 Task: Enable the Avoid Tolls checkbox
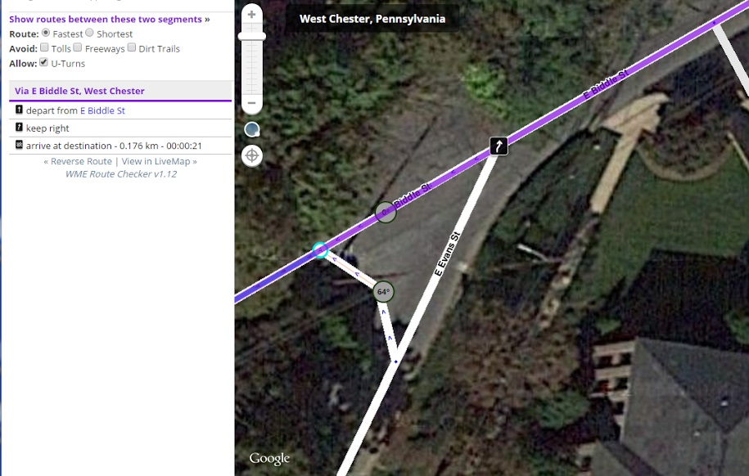click(44, 47)
